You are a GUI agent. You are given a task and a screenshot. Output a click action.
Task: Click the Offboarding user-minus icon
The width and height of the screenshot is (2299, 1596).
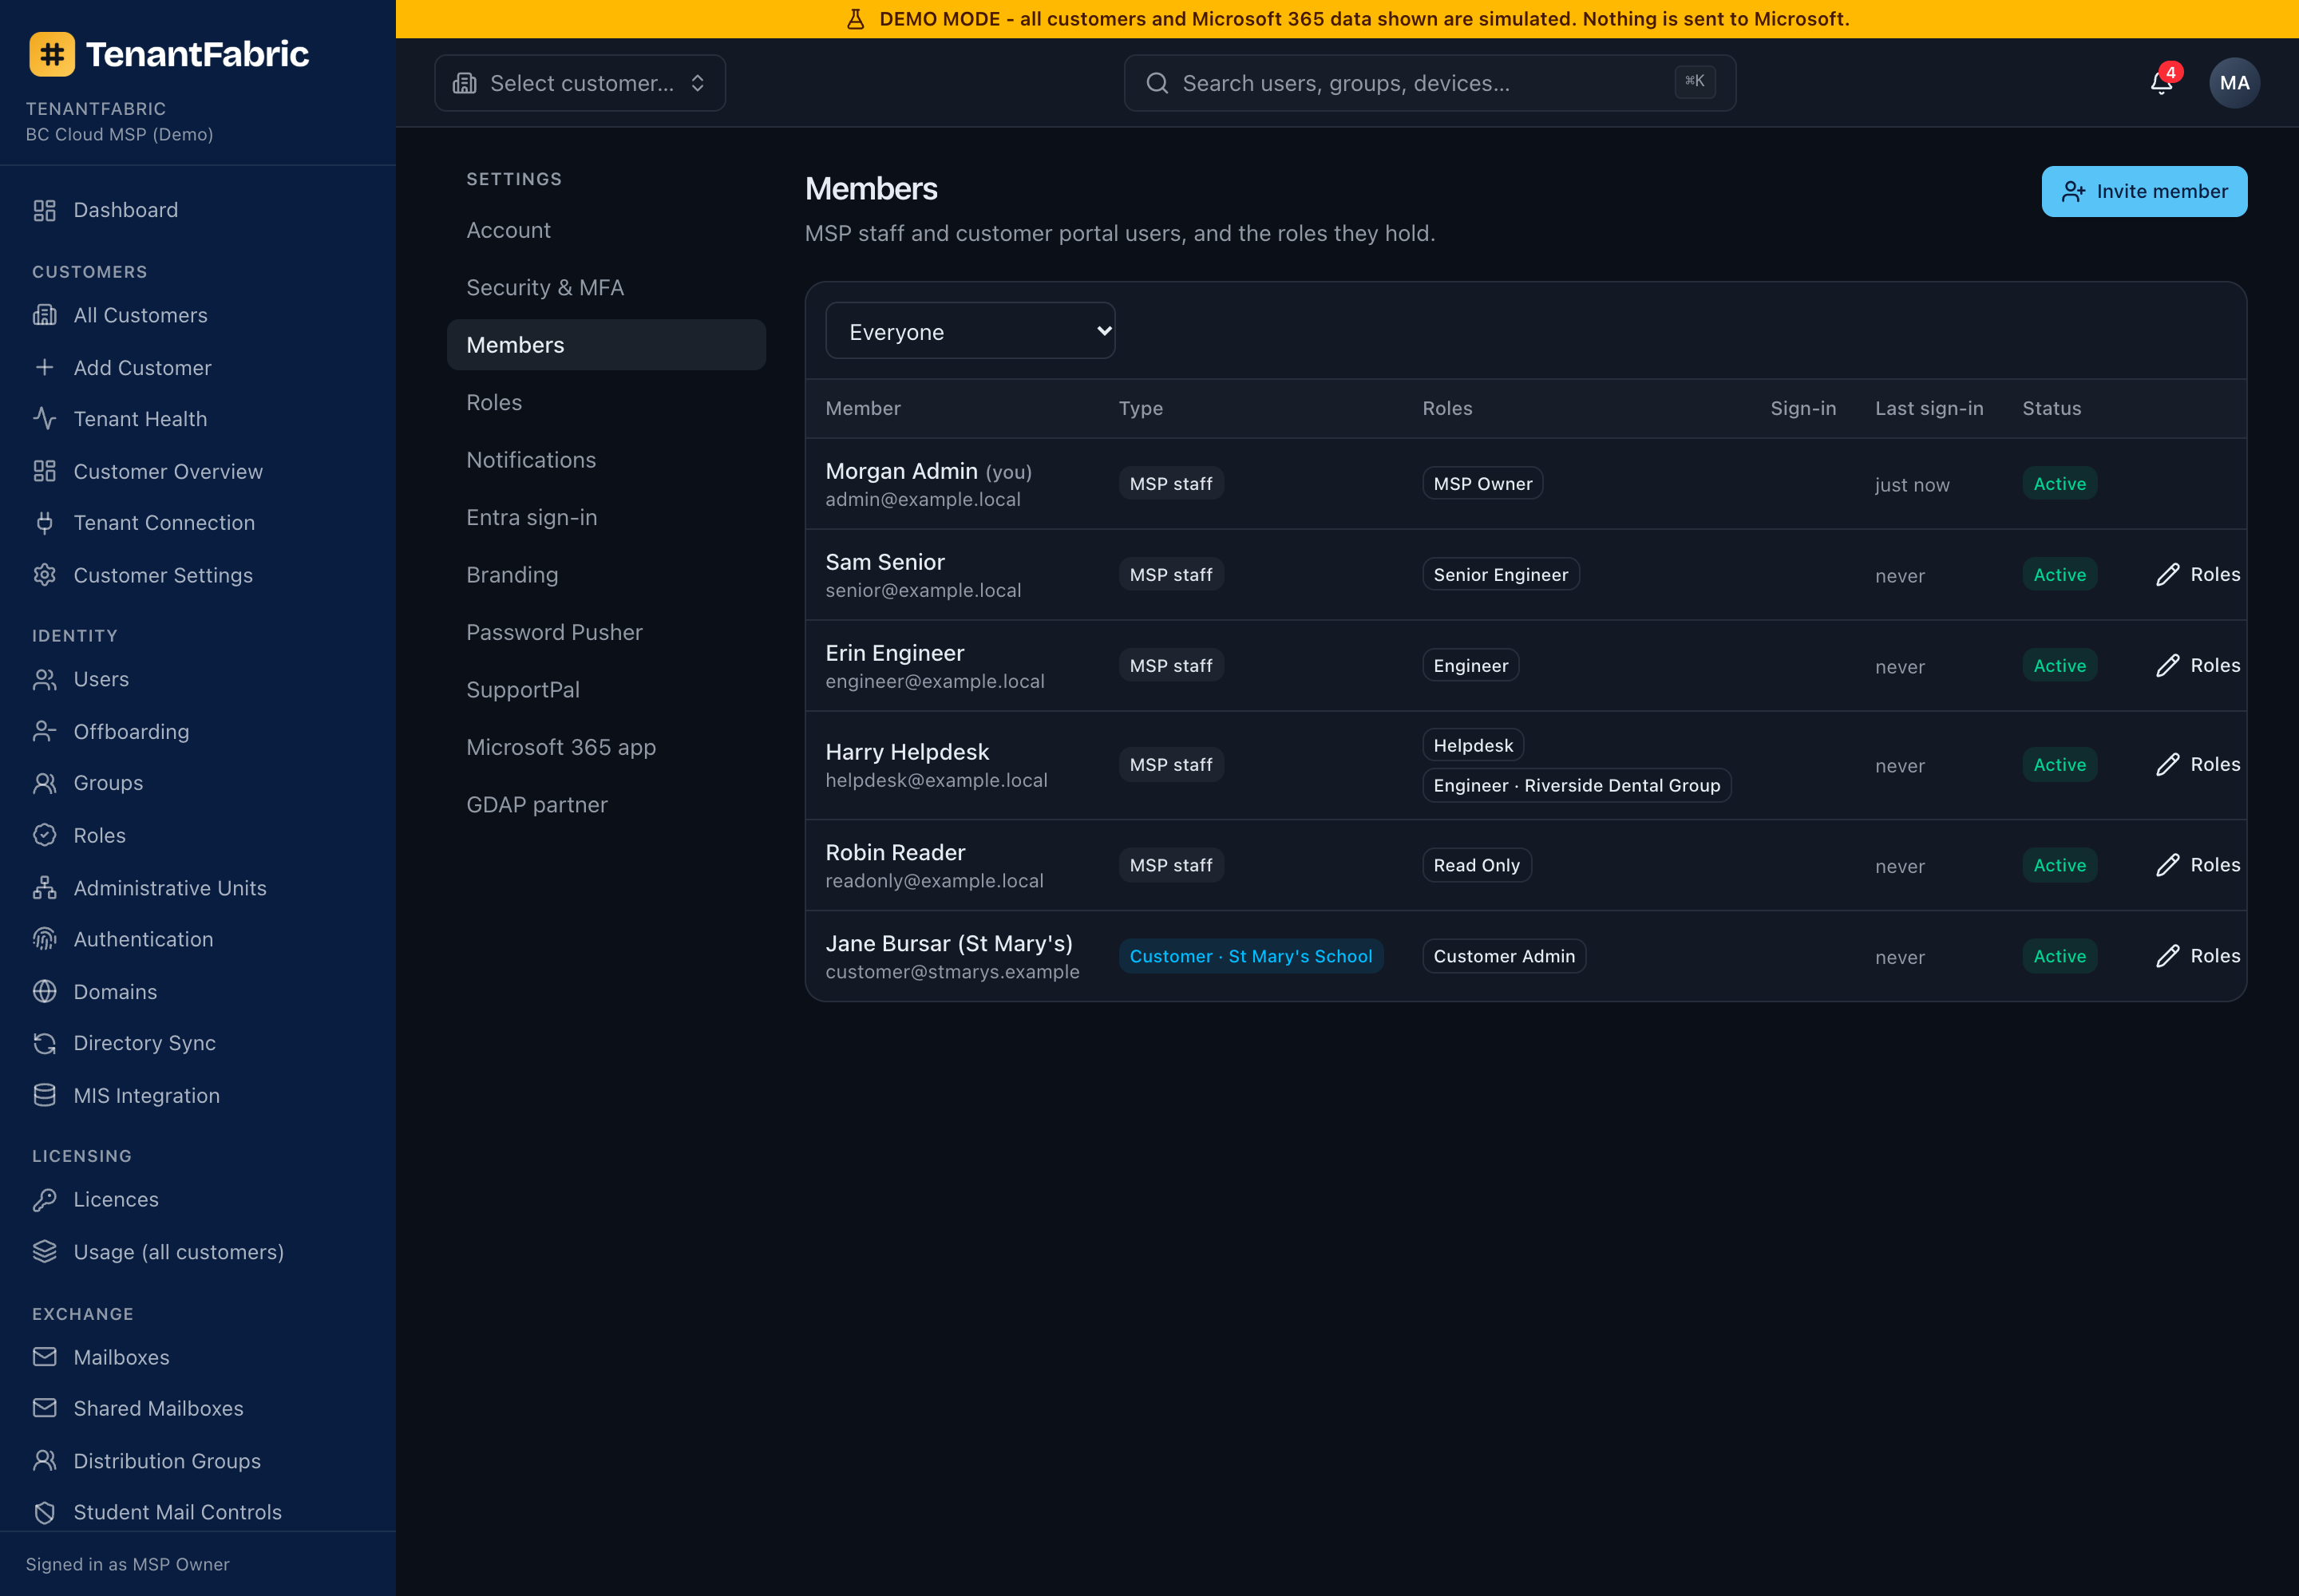click(x=45, y=732)
